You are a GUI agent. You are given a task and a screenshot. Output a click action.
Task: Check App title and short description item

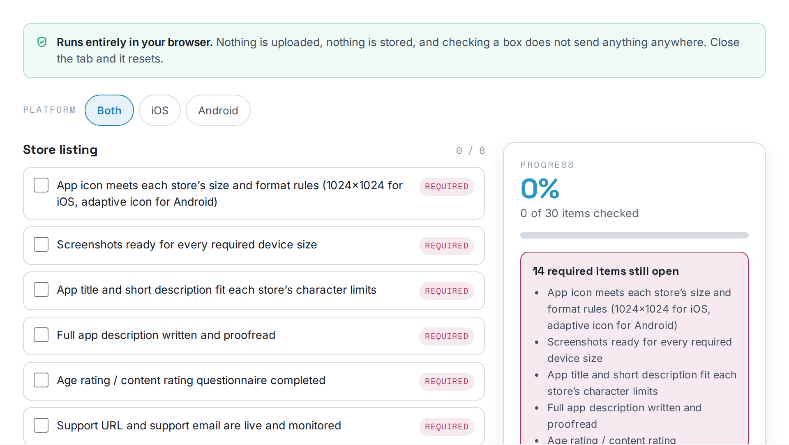point(41,290)
